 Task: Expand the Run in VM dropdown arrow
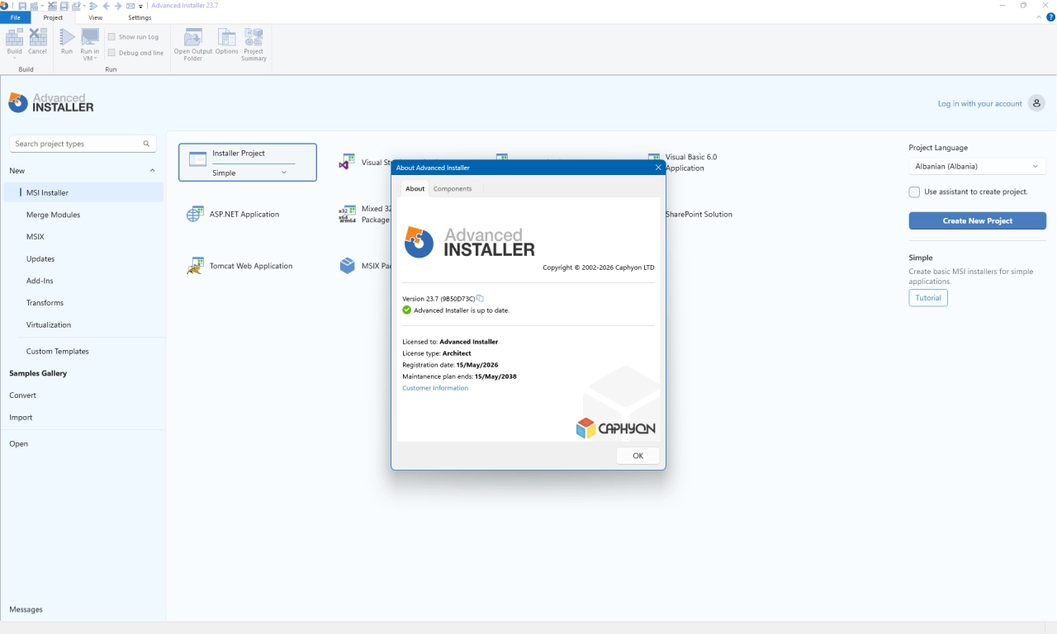click(x=96, y=59)
